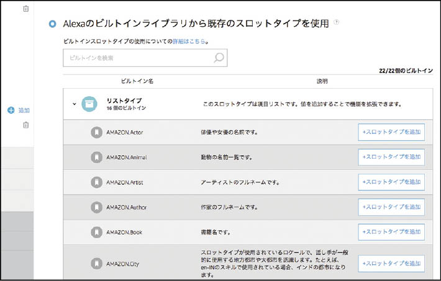Click description 作家のフルネームです。

[x=229, y=207]
